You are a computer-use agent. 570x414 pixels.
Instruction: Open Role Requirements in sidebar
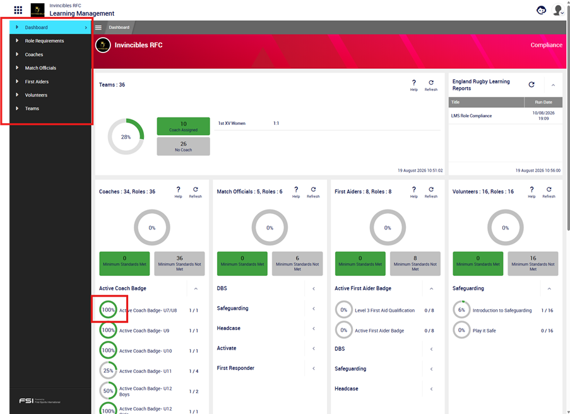click(50, 41)
